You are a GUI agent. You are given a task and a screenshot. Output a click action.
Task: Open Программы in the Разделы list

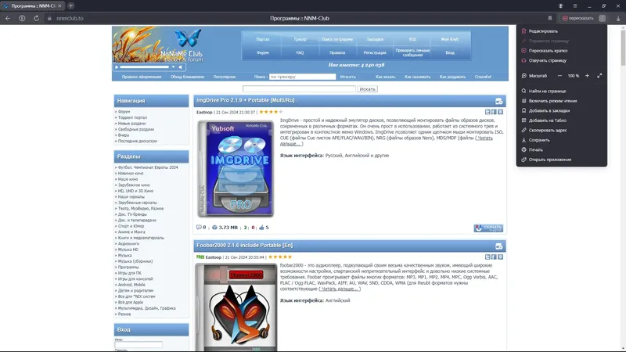(128, 267)
